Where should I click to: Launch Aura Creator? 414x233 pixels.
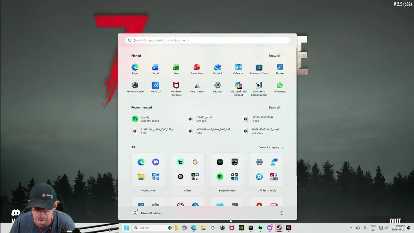tap(197, 87)
